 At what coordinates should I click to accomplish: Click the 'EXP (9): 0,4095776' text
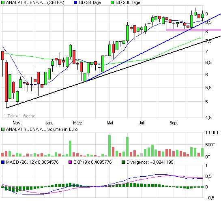[x=92, y=162]
